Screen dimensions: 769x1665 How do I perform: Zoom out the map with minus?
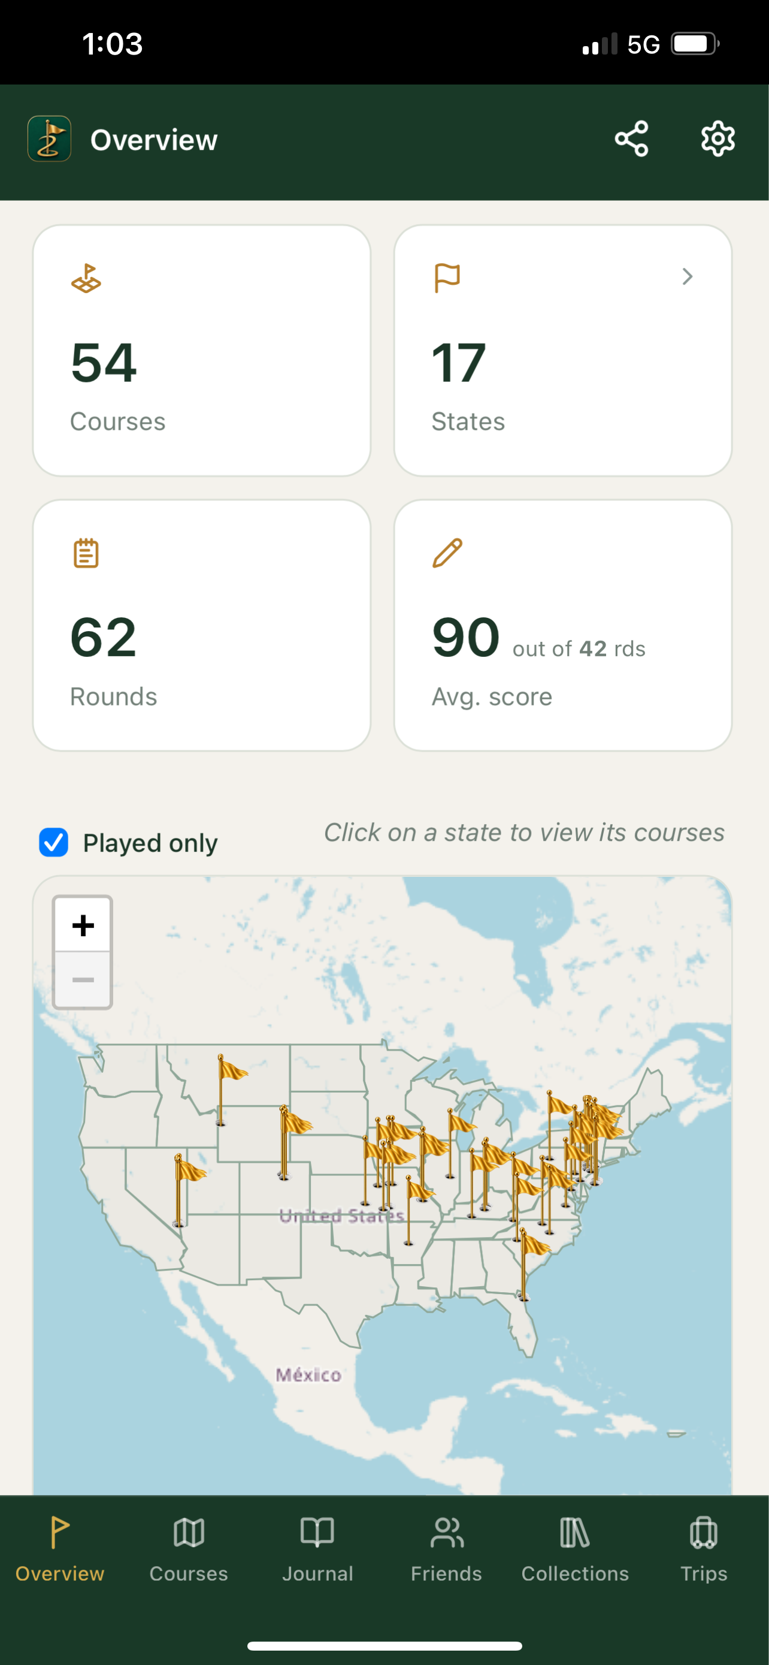point(83,980)
